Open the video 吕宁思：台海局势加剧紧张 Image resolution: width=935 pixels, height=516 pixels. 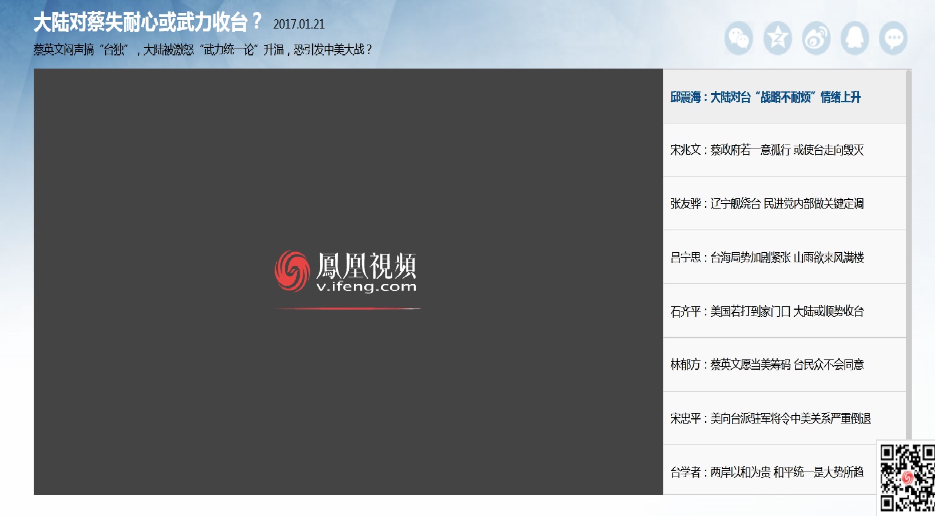pyautogui.click(x=784, y=257)
